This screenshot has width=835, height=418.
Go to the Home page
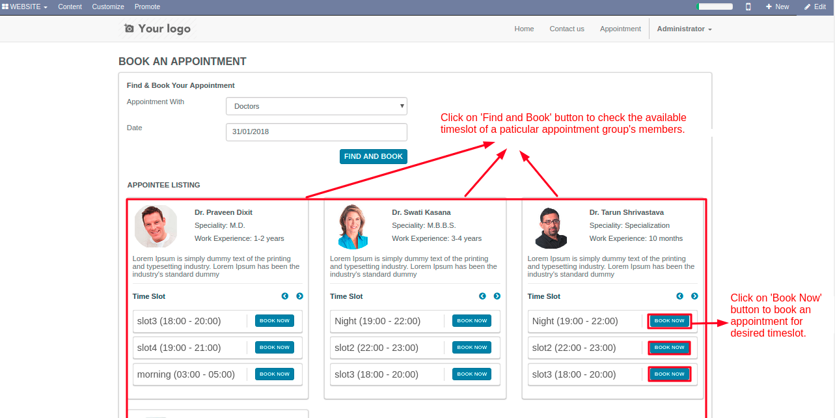pyautogui.click(x=524, y=29)
